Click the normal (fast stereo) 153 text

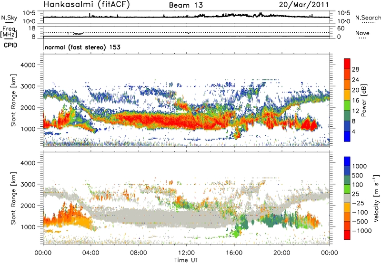[82, 47]
